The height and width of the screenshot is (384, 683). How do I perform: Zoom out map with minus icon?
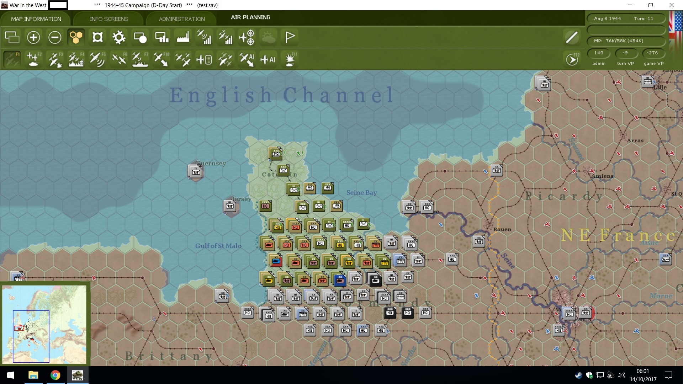coord(55,37)
